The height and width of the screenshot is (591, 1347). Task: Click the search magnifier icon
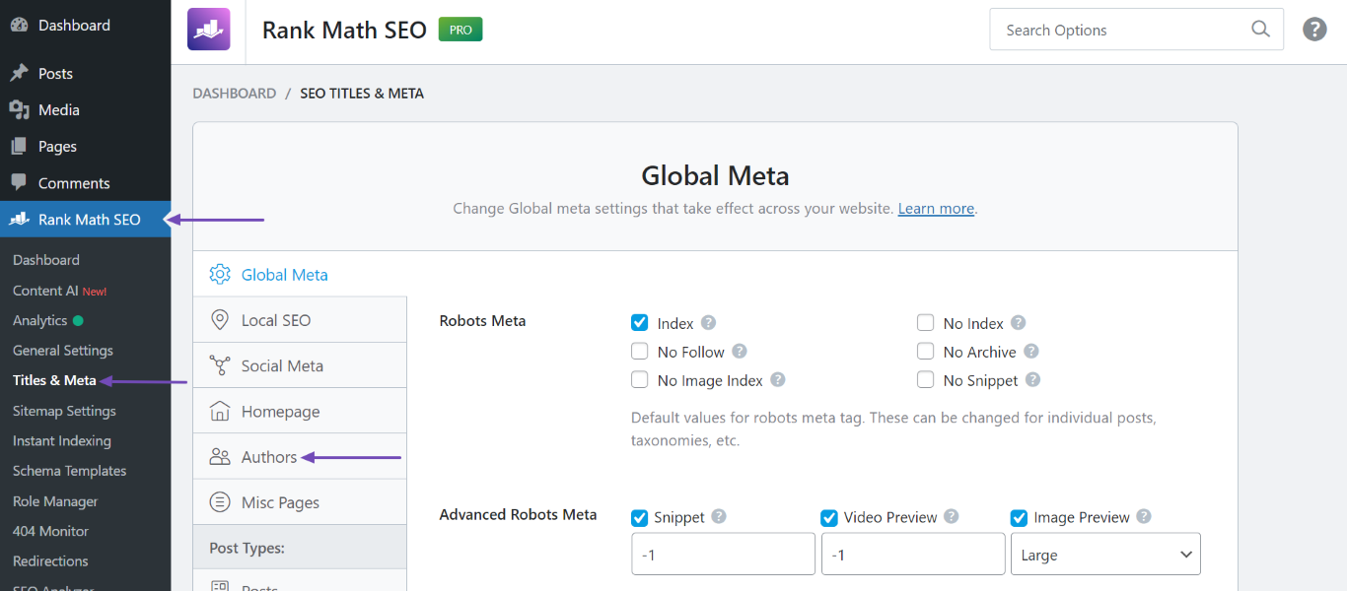point(1260,30)
